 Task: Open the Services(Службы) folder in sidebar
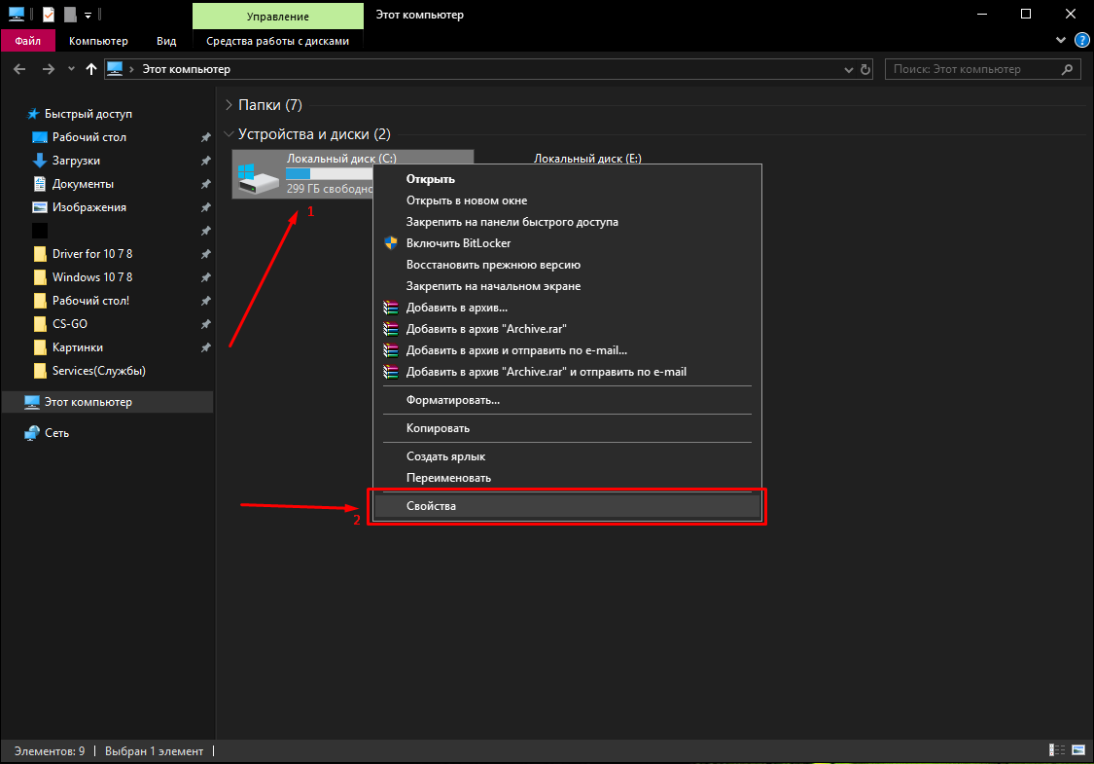click(x=98, y=370)
